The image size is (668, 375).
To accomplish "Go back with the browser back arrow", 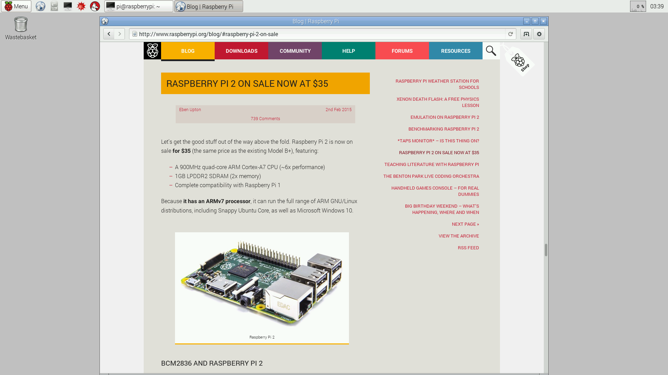I will pyautogui.click(x=109, y=34).
